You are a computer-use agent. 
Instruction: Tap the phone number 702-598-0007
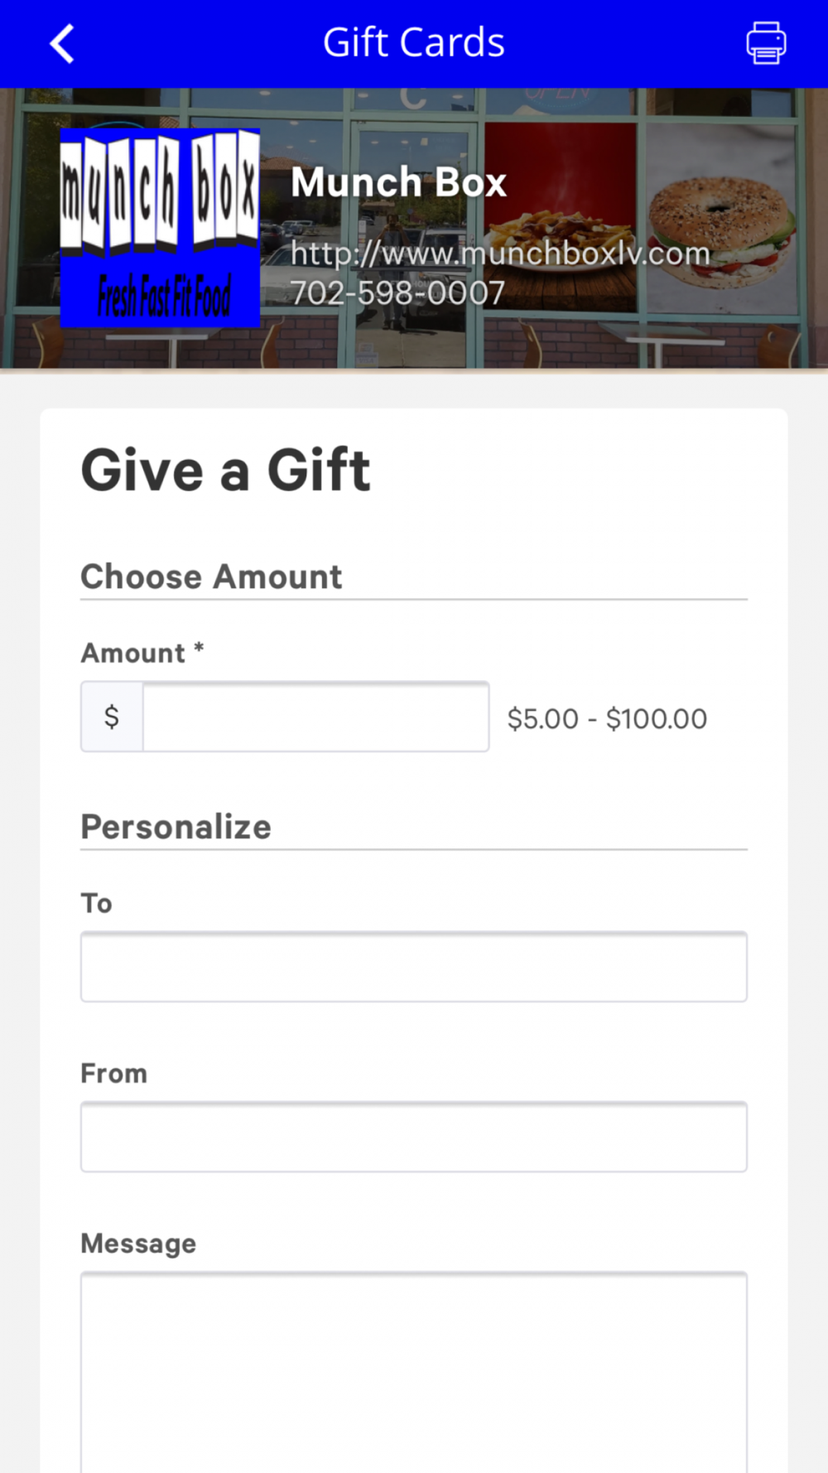[x=397, y=293]
